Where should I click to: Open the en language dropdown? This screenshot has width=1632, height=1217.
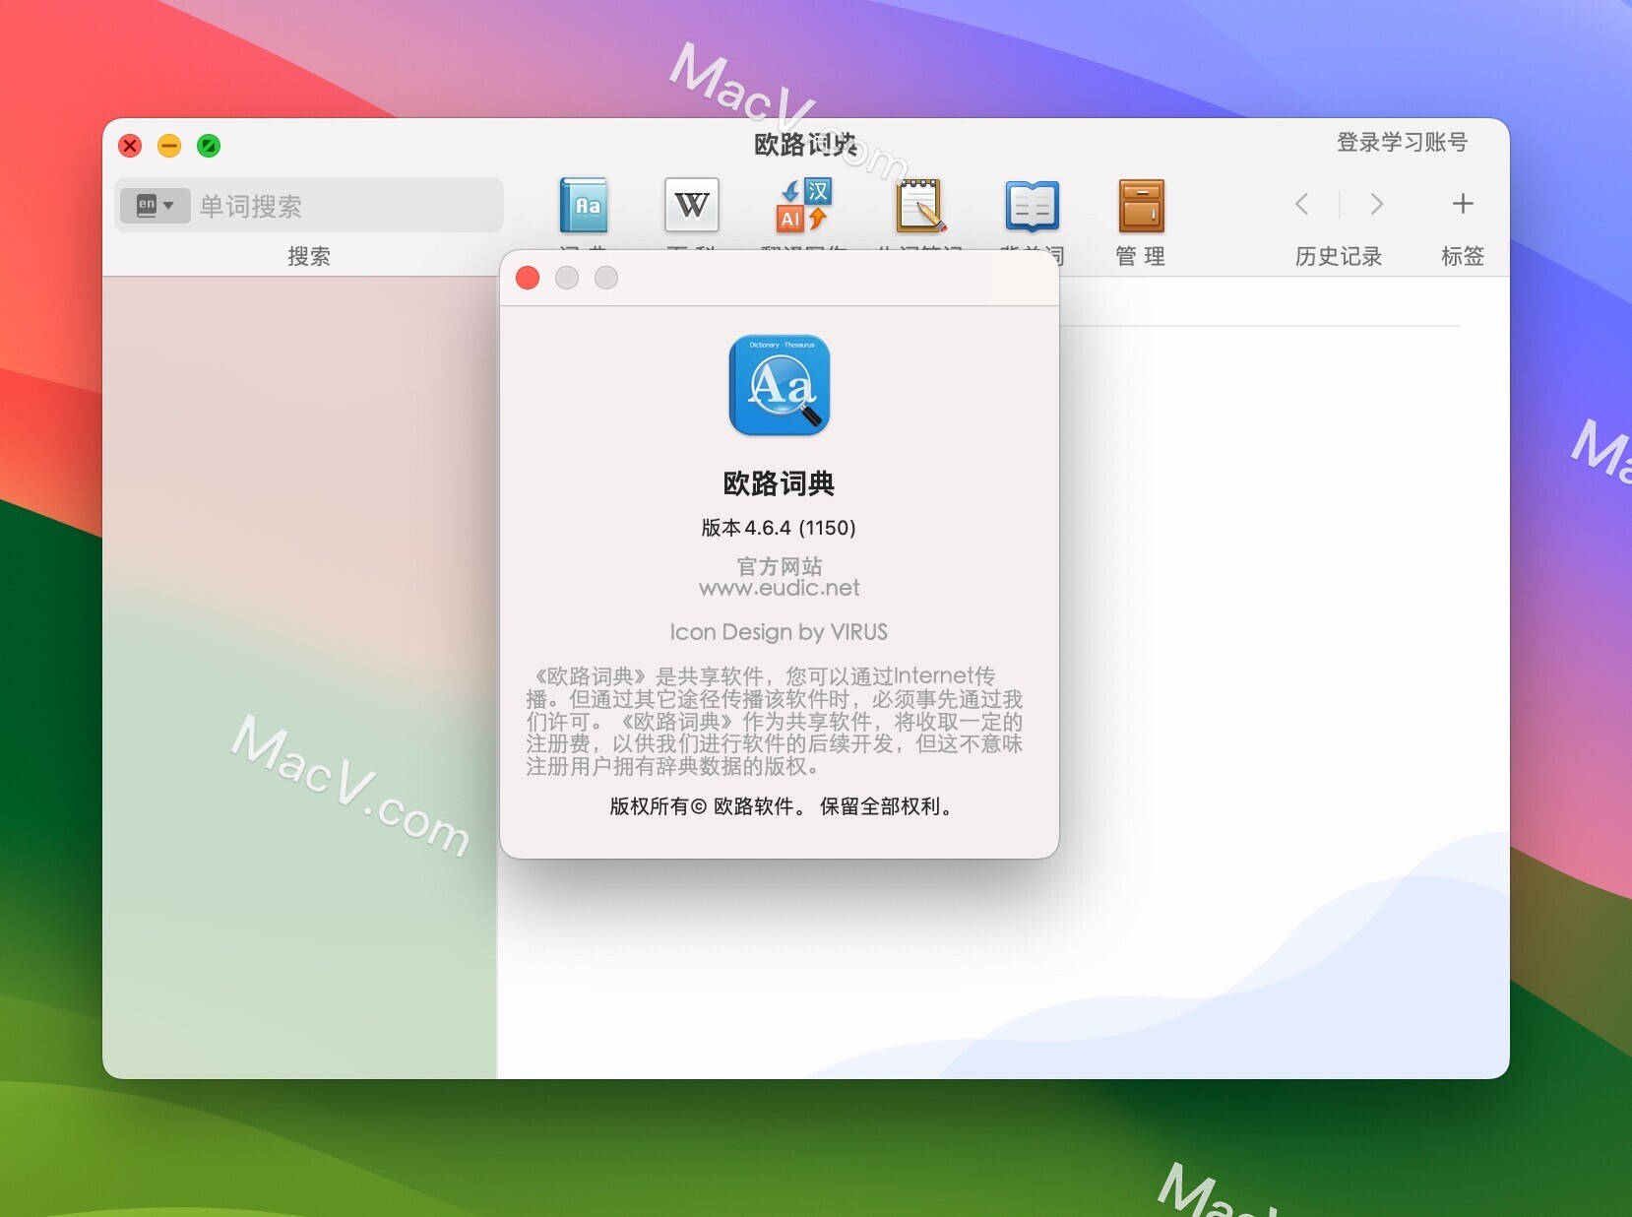click(168, 205)
